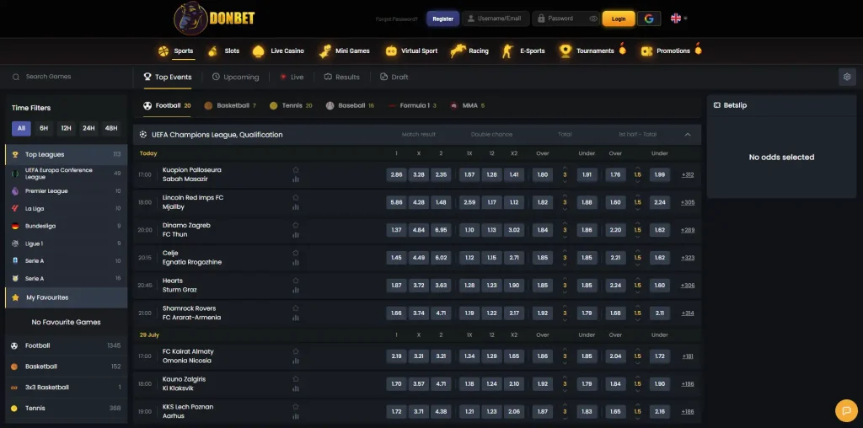Expand +305 more markets for Lincoln match
Screen dimensions: 863x428
(x=688, y=202)
